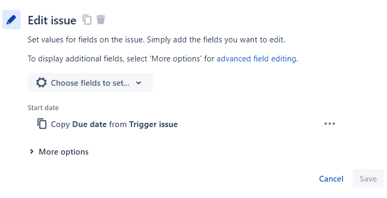Click the bold Due date text
The height and width of the screenshot is (198, 387).
[x=90, y=124]
